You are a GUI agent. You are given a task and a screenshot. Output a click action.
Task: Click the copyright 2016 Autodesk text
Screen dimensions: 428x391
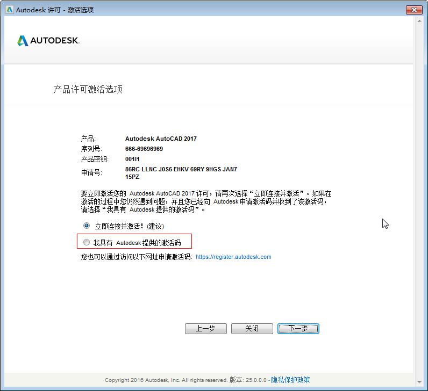pos(166,380)
